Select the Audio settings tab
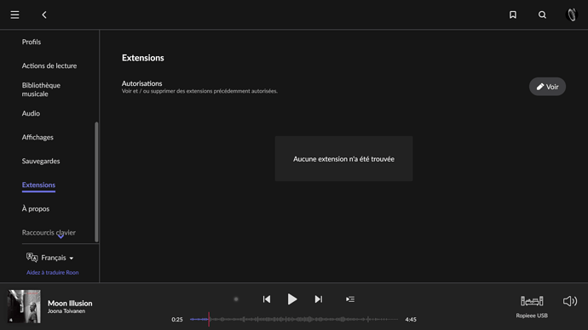This screenshot has height=330, width=588. pos(31,113)
